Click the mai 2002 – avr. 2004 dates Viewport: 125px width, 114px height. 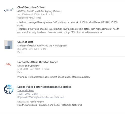coord(28,49)
